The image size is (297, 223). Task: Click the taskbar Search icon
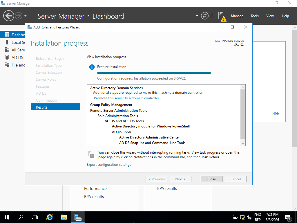21,217
